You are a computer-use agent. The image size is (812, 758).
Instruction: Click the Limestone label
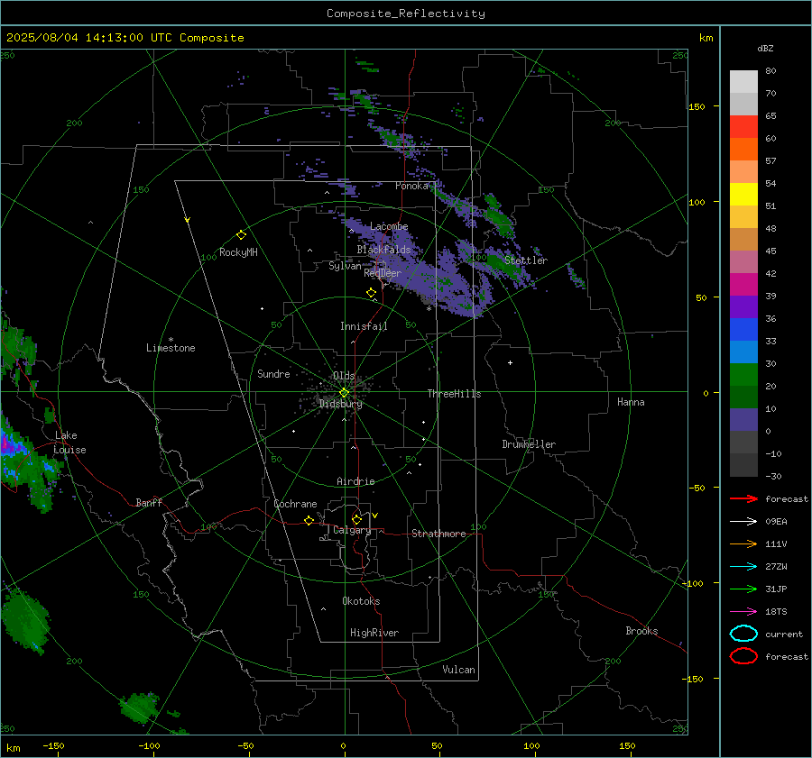[x=171, y=348]
